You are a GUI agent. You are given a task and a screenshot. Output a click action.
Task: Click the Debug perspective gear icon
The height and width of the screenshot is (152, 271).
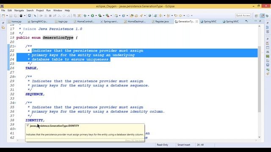click(x=267, y=16)
